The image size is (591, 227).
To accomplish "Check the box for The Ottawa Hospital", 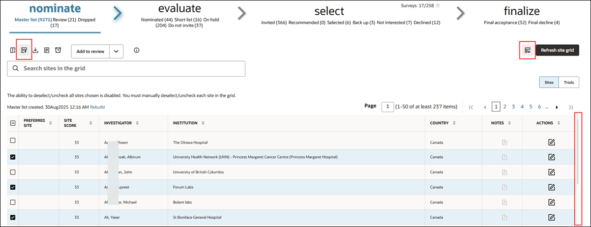I will [13, 141].
